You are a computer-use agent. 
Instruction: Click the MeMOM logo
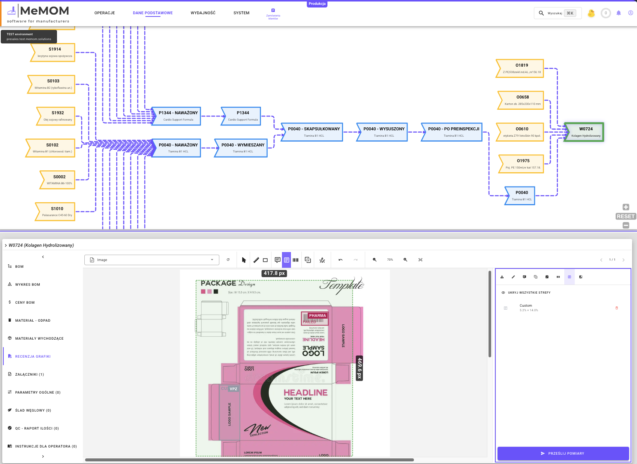tap(38, 14)
